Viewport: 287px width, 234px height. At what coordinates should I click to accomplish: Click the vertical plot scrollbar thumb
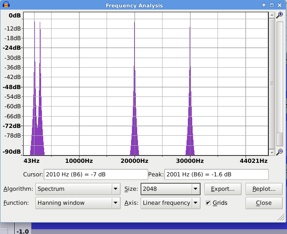(272, 84)
